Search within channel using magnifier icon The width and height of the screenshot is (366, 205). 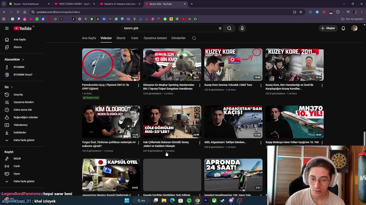tap(194, 38)
